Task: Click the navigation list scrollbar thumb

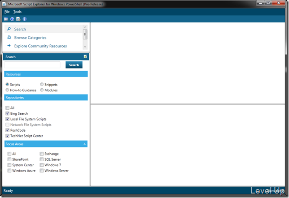Action: click(85, 34)
